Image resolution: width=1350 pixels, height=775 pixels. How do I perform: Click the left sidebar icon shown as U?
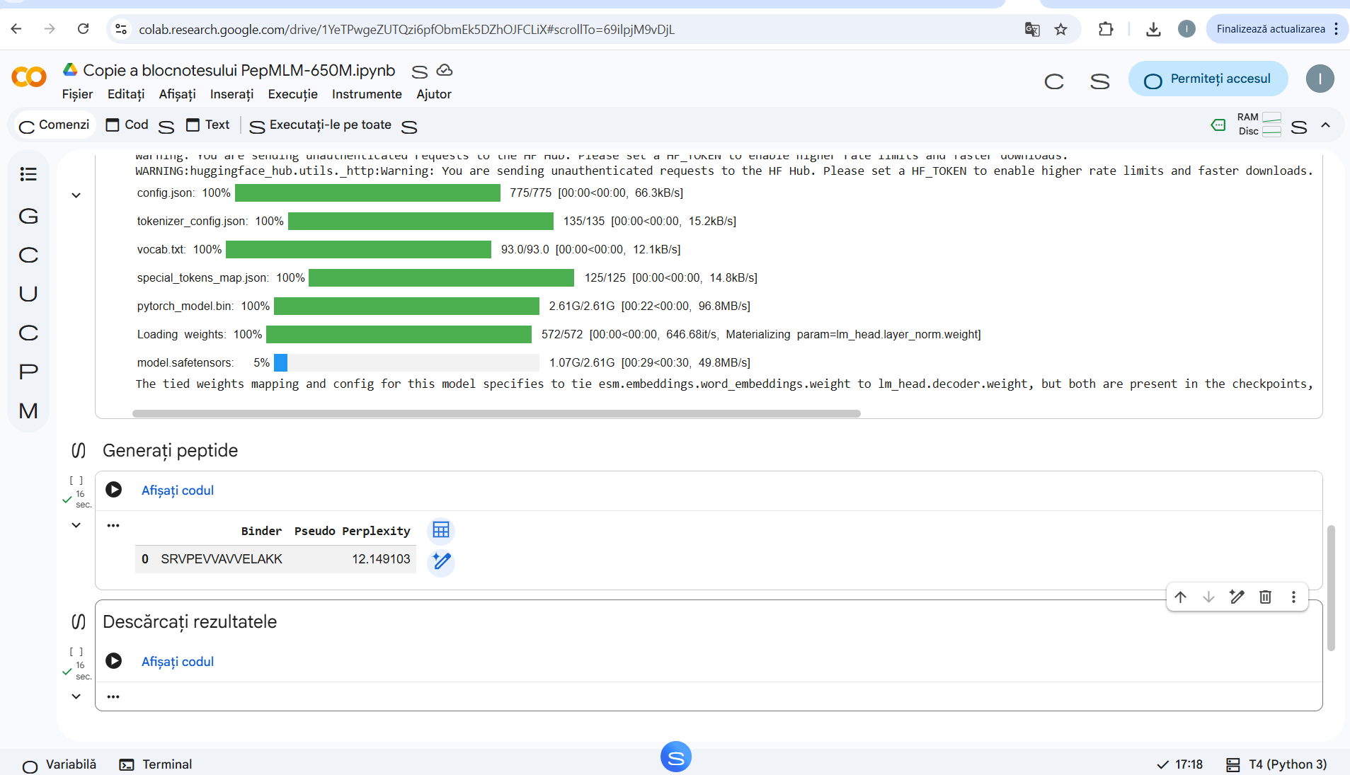(x=28, y=294)
